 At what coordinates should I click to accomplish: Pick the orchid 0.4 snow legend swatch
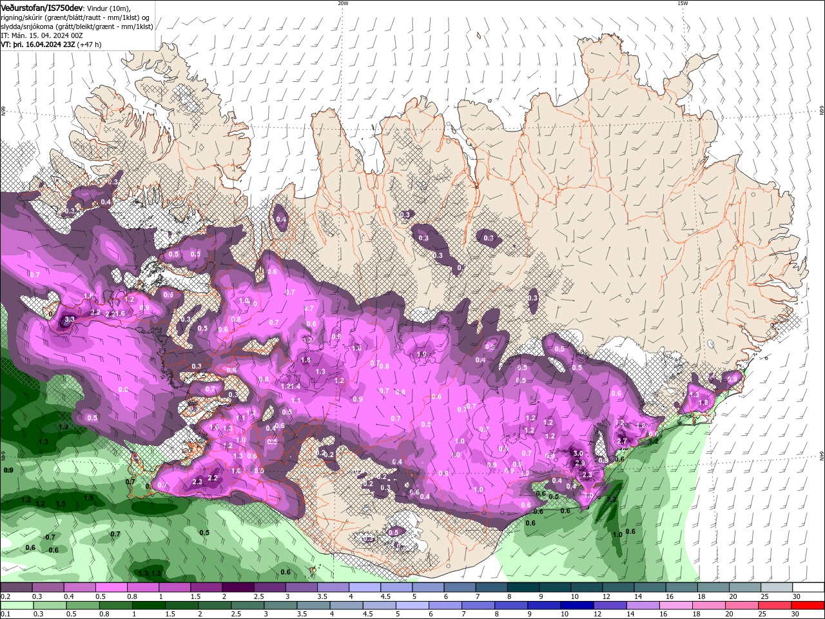(x=79, y=587)
